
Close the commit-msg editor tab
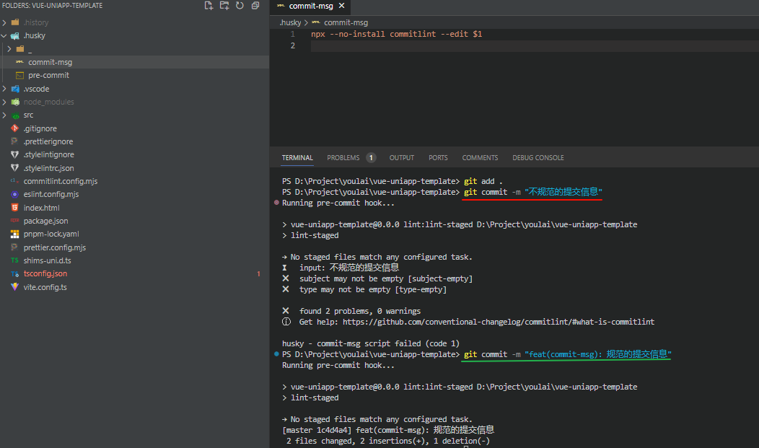[x=342, y=6]
